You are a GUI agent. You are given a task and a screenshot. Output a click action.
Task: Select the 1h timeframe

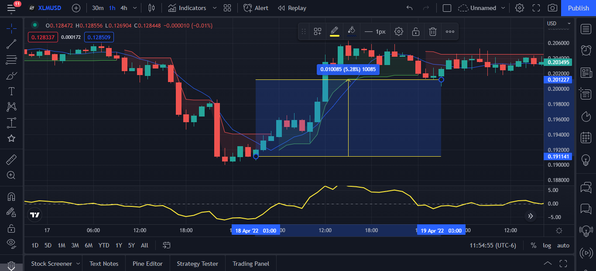point(112,8)
